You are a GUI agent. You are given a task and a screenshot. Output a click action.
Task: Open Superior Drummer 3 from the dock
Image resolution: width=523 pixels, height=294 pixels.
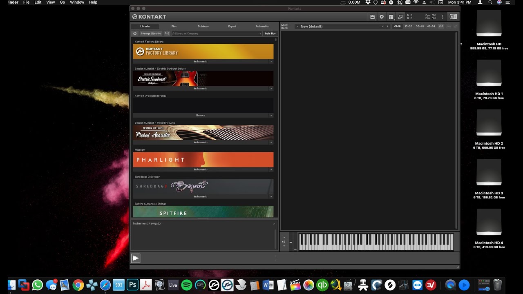118,285
